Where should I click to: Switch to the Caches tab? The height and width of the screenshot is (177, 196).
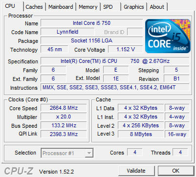[34, 7]
